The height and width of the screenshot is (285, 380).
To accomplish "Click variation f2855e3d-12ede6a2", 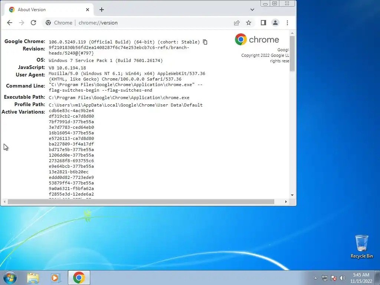I will click(x=71, y=194).
